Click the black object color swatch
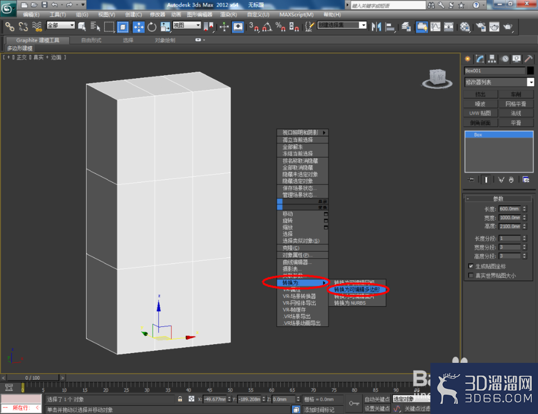 click(530, 71)
